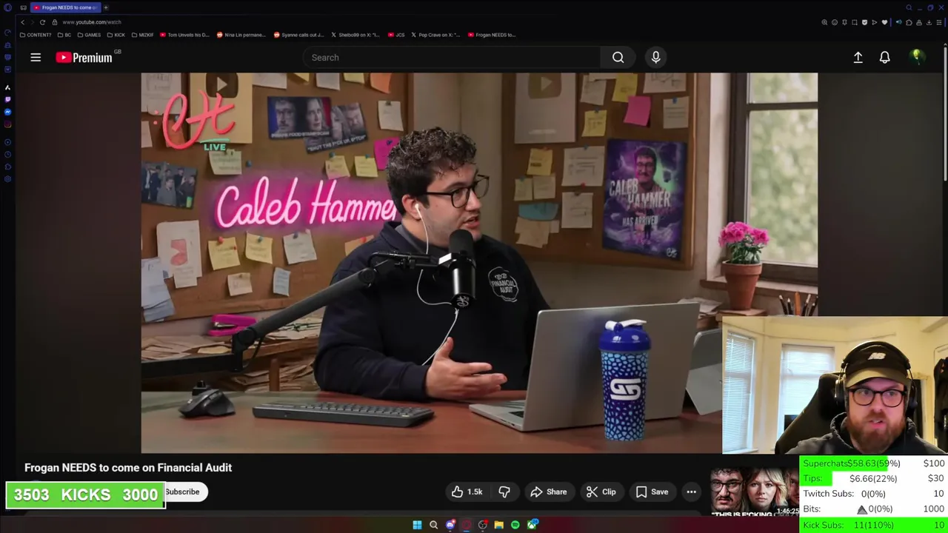Open the browser profile icon

[919, 22]
